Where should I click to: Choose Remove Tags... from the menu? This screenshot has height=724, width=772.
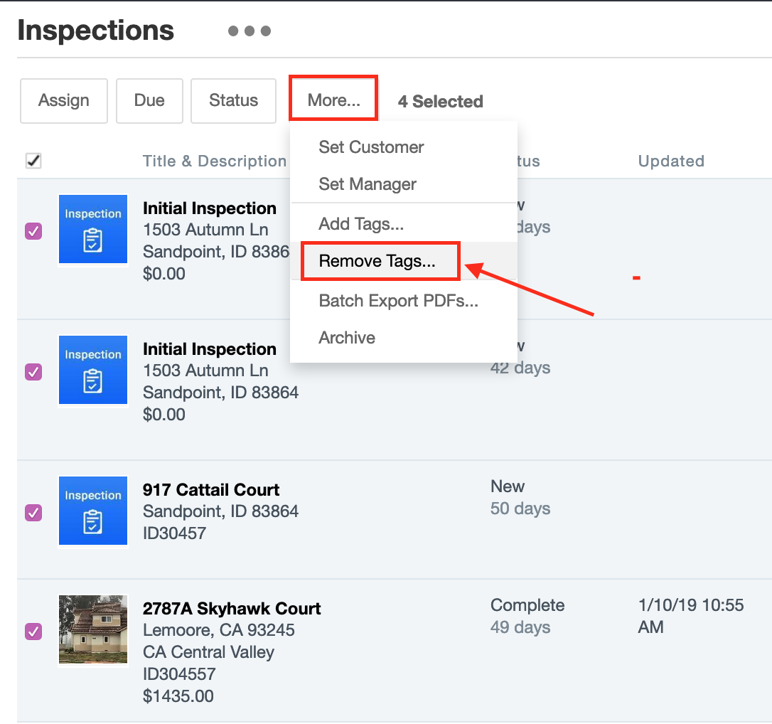(377, 261)
